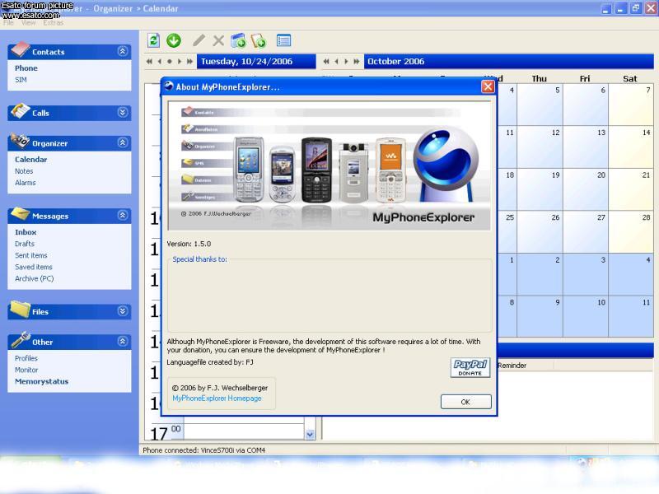Open Sent items folder
The height and width of the screenshot is (494, 659).
(x=31, y=255)
